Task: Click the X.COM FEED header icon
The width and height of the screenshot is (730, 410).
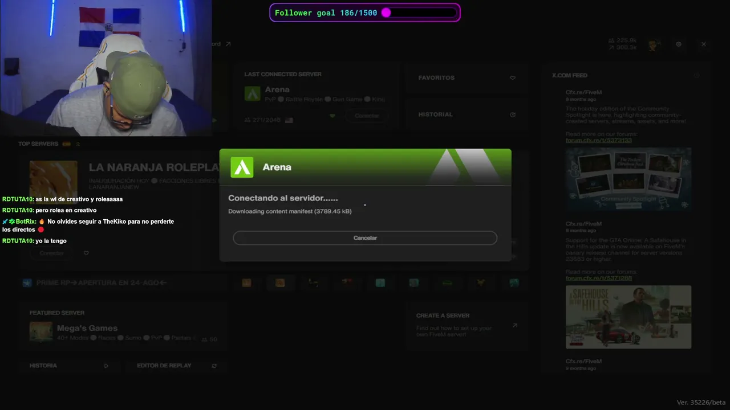Action: (696, 75)
